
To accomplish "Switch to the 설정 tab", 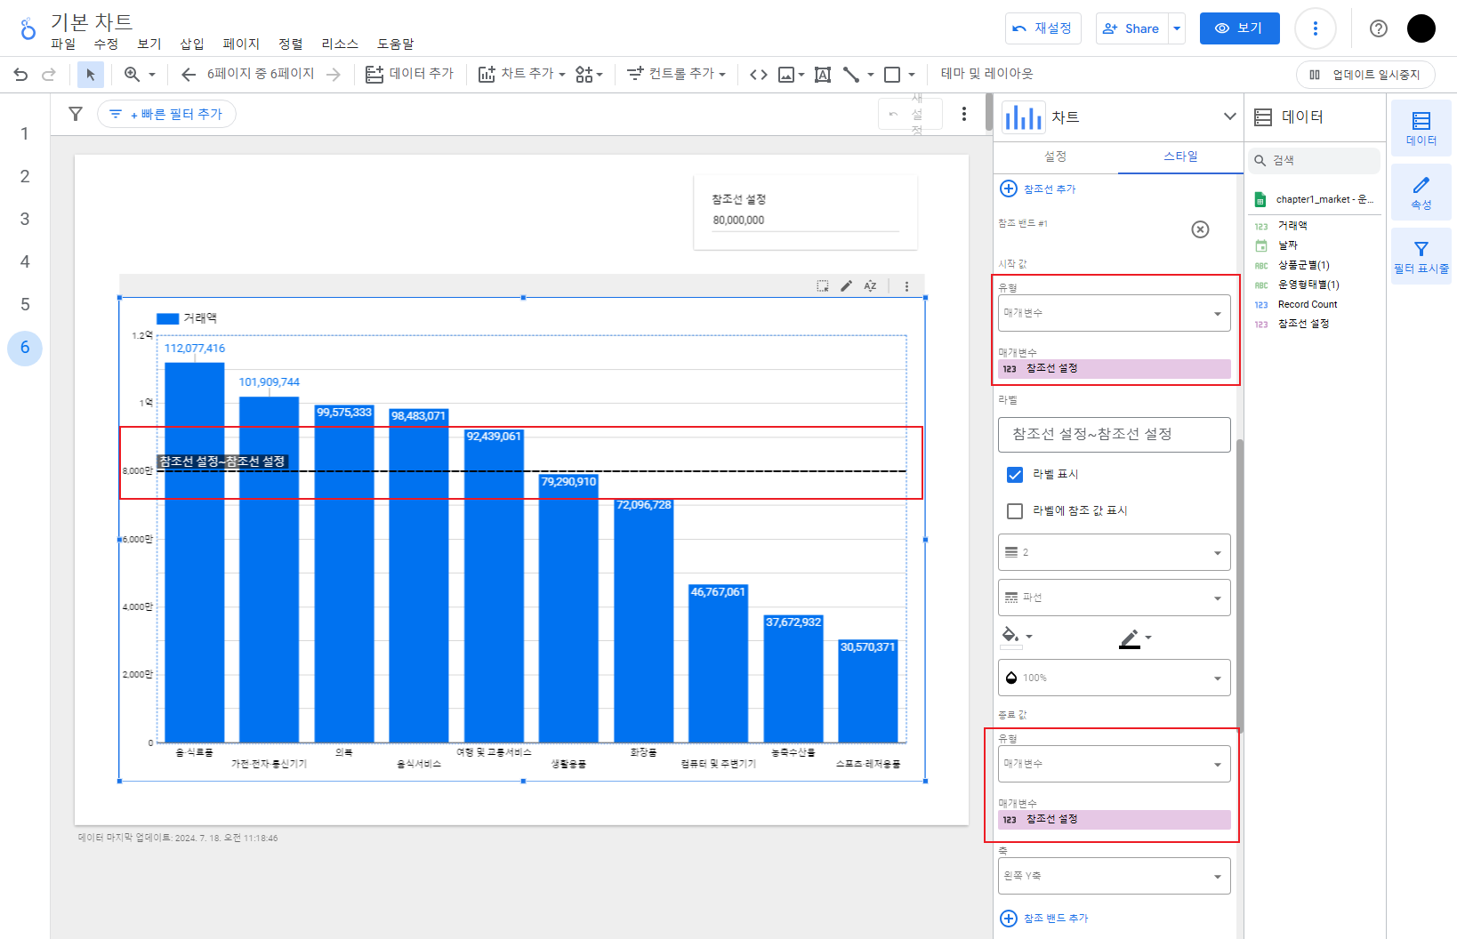I will [1055, 156].
